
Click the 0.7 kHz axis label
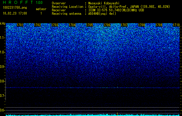coord(2,96)
